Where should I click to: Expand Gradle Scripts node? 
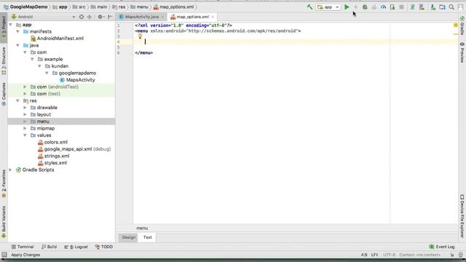tap(11, 170)
